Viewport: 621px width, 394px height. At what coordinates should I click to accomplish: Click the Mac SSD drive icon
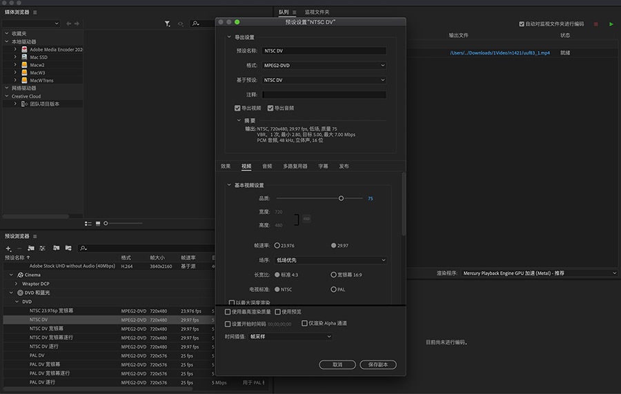click(24, 57)
